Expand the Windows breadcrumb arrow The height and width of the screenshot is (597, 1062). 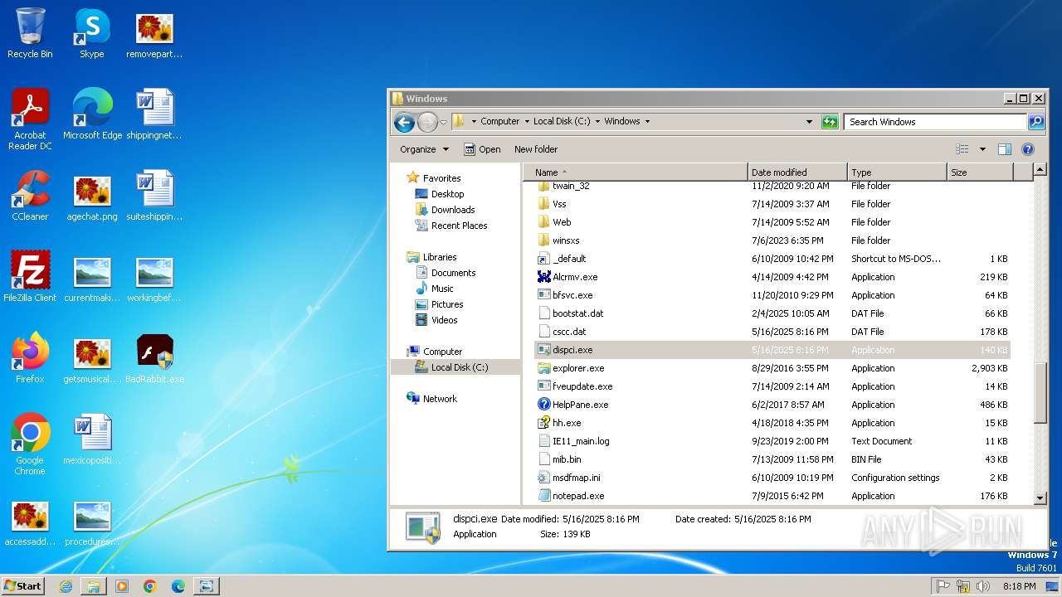[x=647, y=121]
